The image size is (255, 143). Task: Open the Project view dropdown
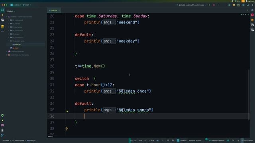click(11, 11)
